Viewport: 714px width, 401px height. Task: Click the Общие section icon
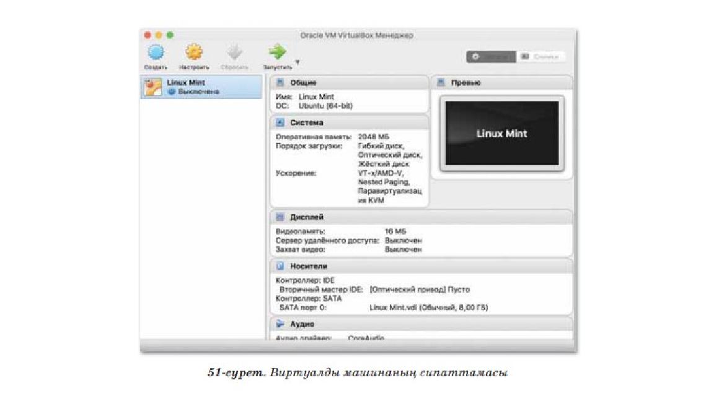[280, 82]
